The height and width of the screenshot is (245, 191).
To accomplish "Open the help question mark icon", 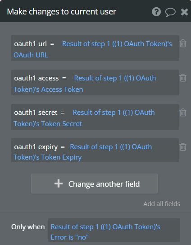I will click(156, 12).
